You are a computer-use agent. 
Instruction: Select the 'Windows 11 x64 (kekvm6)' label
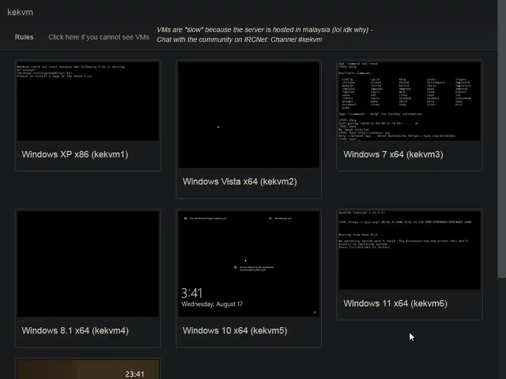coord(395,303)
